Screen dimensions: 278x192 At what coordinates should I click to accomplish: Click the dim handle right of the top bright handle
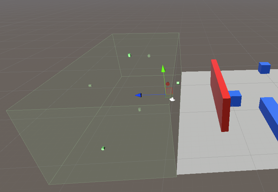tap(149, 56)
